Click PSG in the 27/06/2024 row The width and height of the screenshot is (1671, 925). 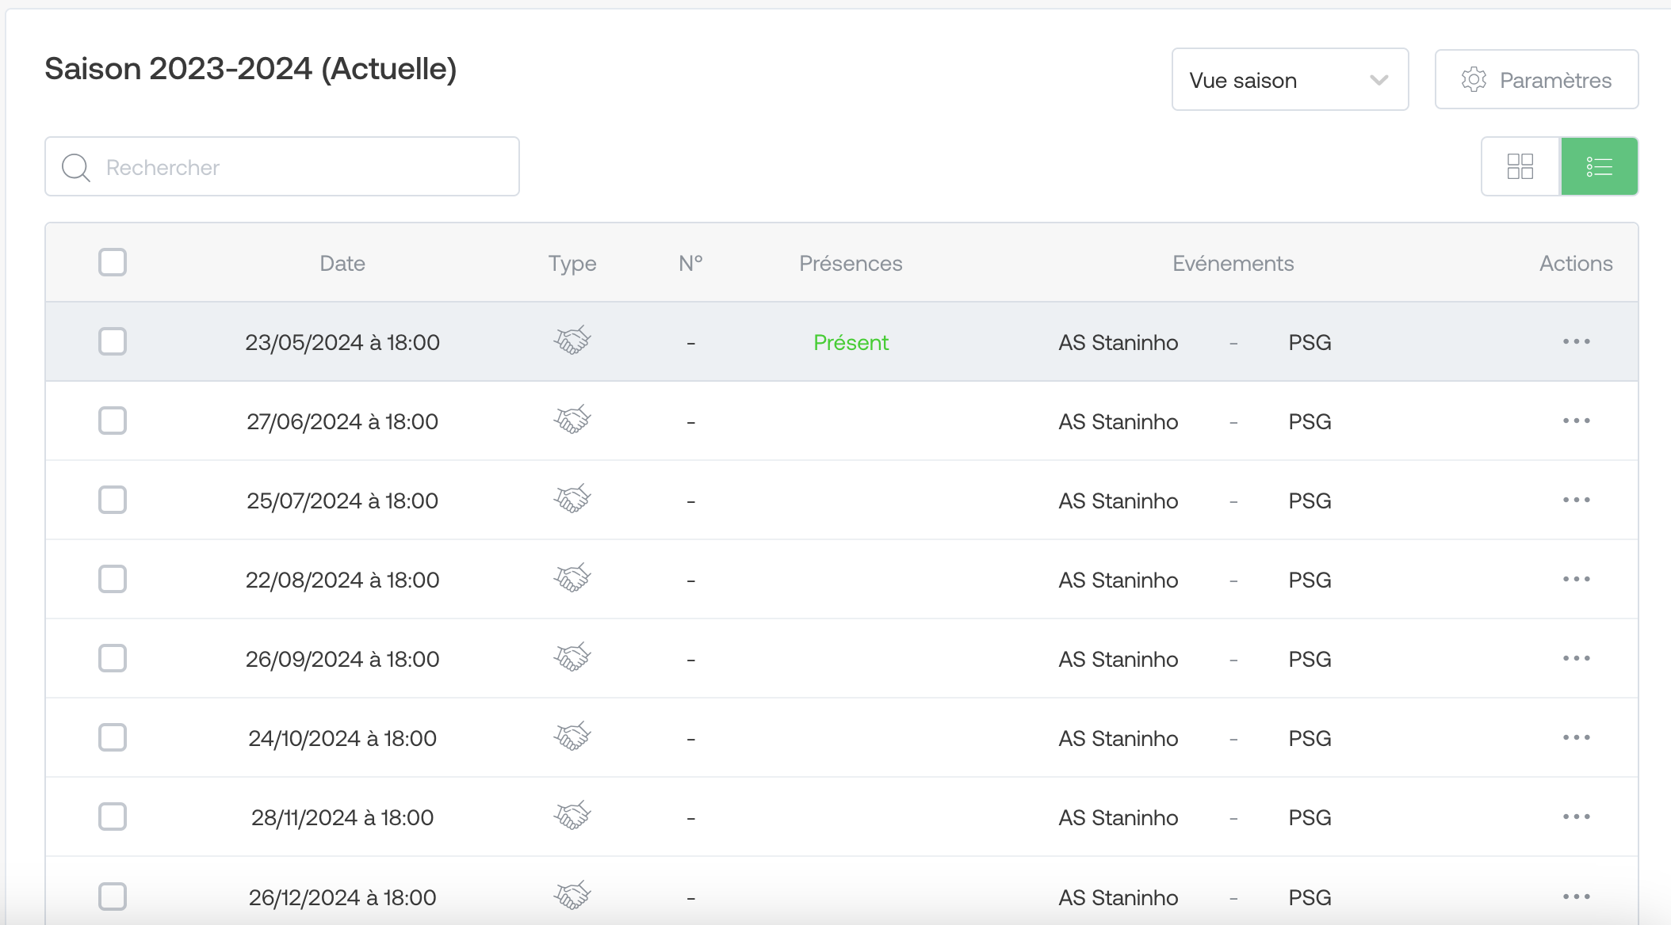pyautogui.click(x=1310, y=421)
